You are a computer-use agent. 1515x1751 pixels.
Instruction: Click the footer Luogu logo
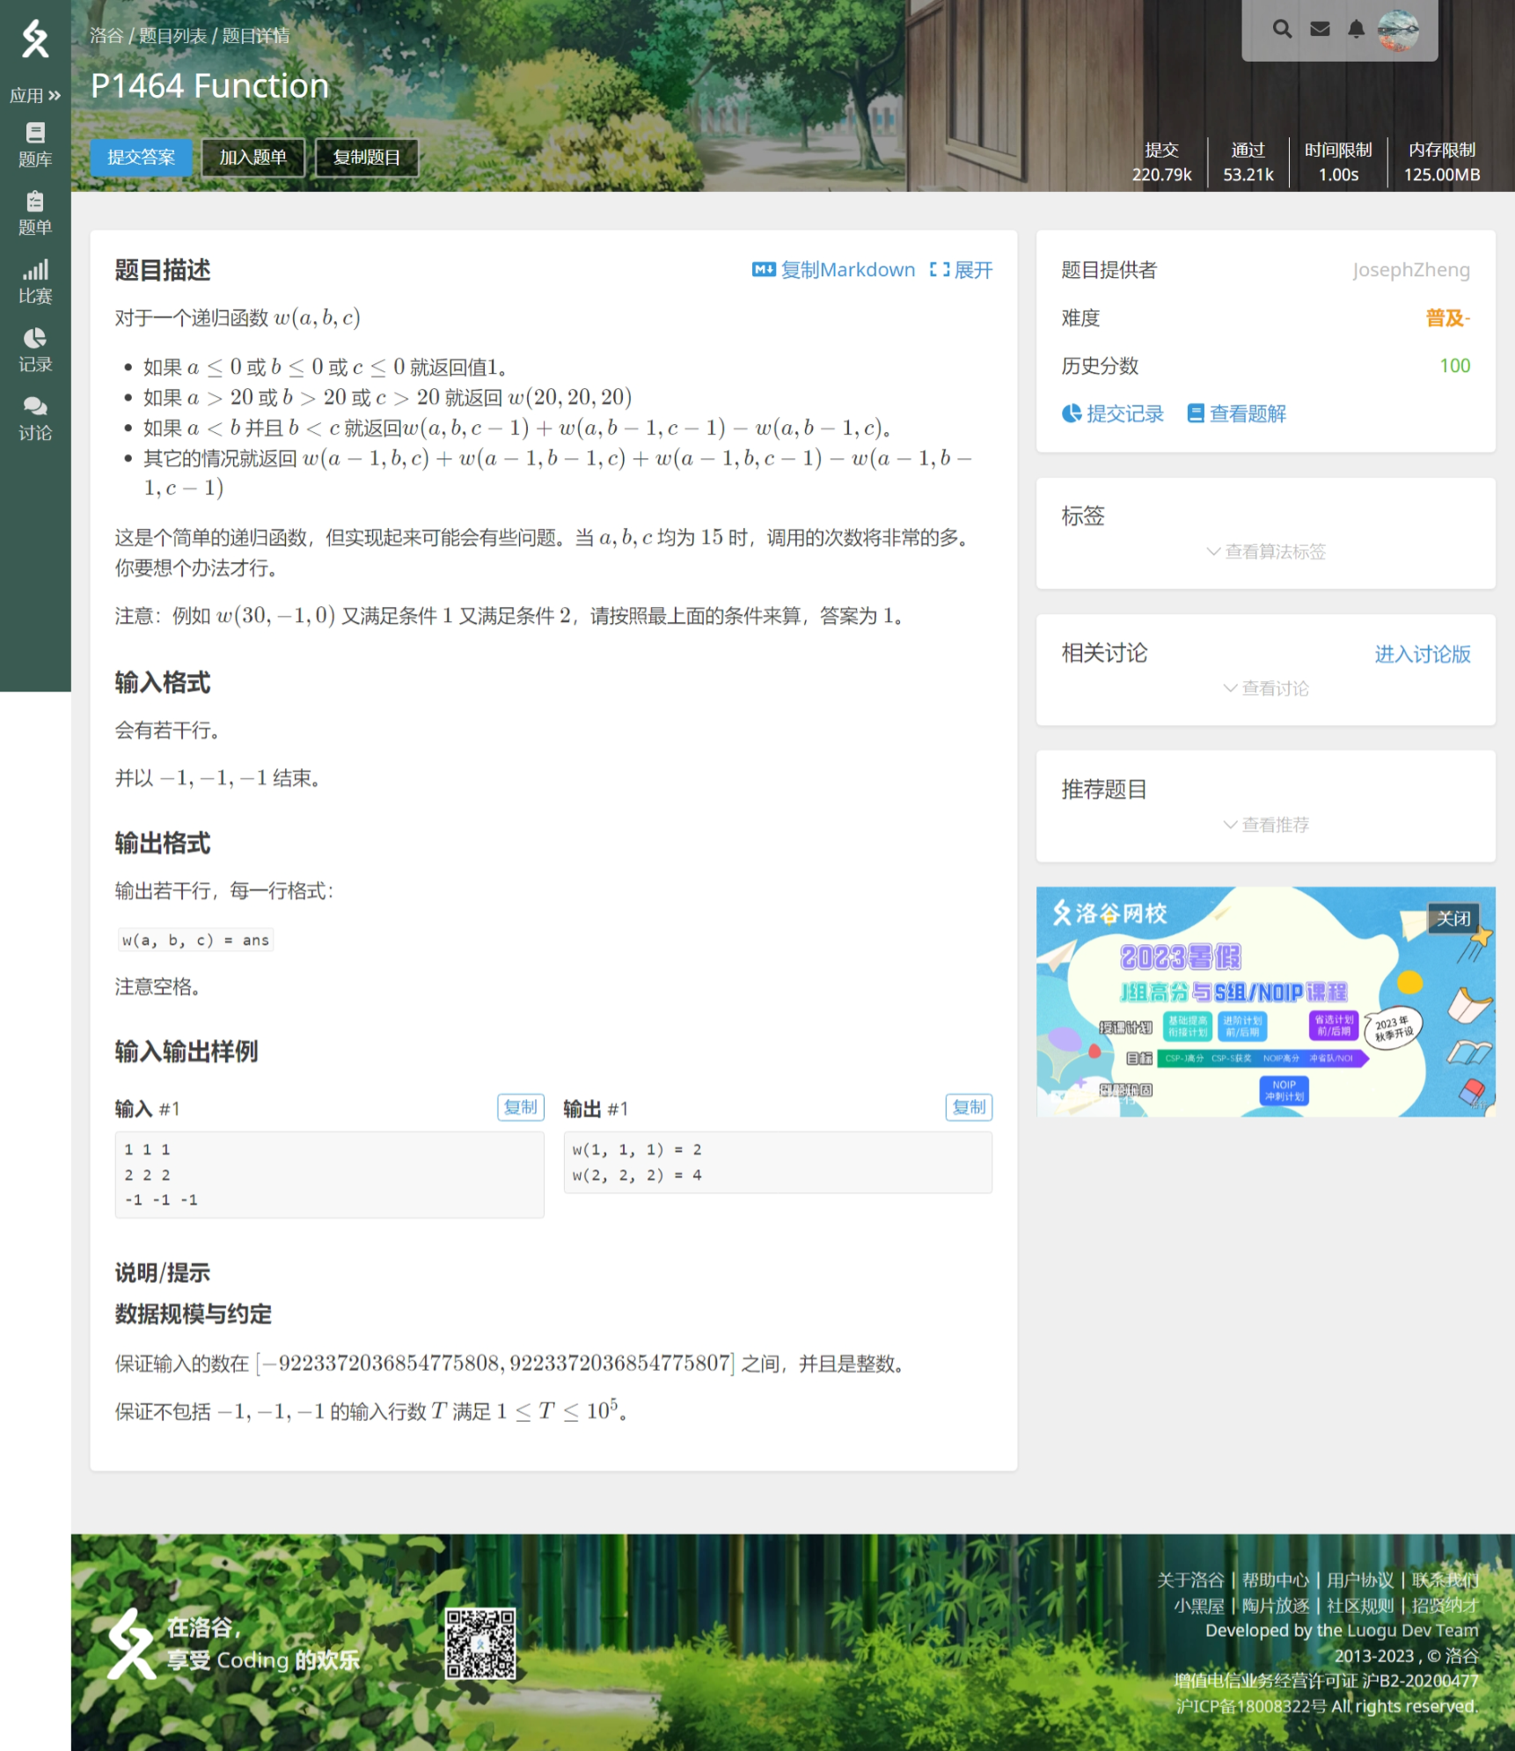pos(130,1644)
